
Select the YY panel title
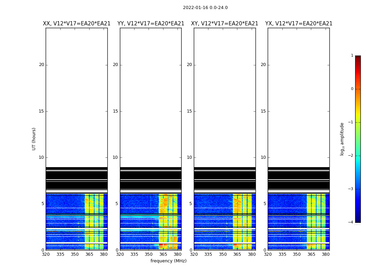click(x=151, y=24)
